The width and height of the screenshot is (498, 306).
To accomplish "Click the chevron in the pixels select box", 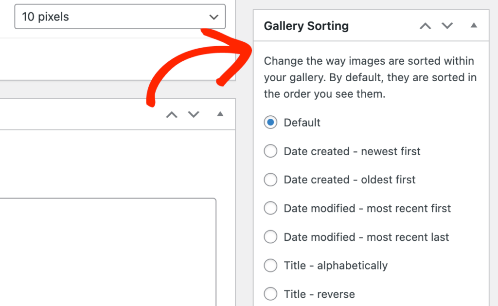I will click(213, 17).
